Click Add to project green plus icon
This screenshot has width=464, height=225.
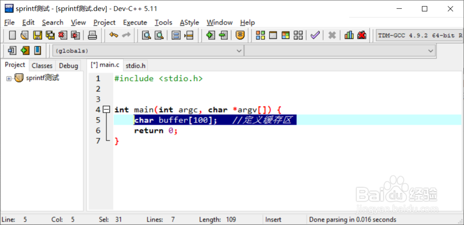click(x=210, y=36)
